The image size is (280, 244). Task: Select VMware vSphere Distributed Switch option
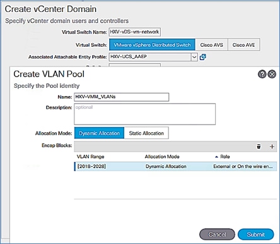tap(152, 45)
